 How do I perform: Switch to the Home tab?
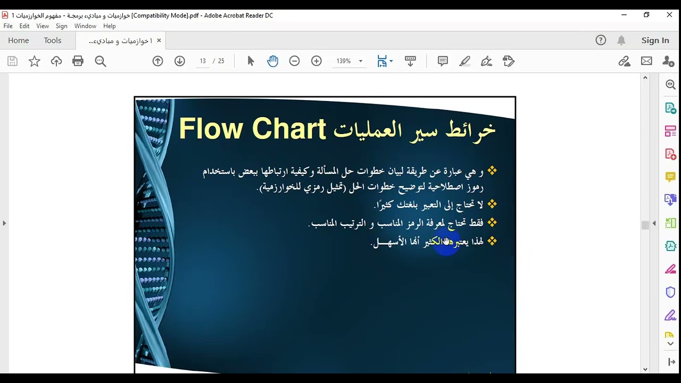coord(19,40)
